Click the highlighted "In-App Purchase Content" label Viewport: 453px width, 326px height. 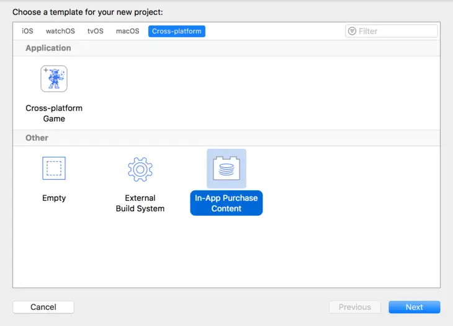pyautogui.click(x=226, y=203)
